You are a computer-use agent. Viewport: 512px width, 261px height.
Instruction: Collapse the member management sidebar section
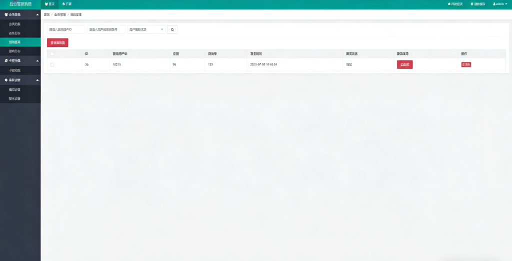pos(37,14)
